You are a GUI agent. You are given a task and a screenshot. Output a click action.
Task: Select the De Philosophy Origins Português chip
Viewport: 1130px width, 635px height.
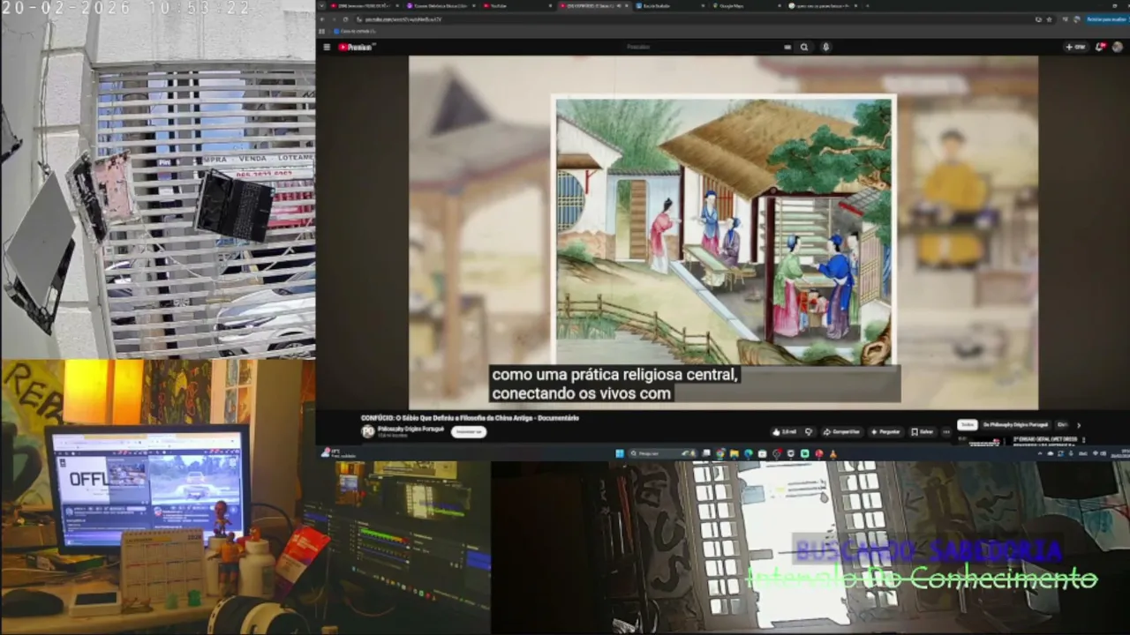point(1016,425)
